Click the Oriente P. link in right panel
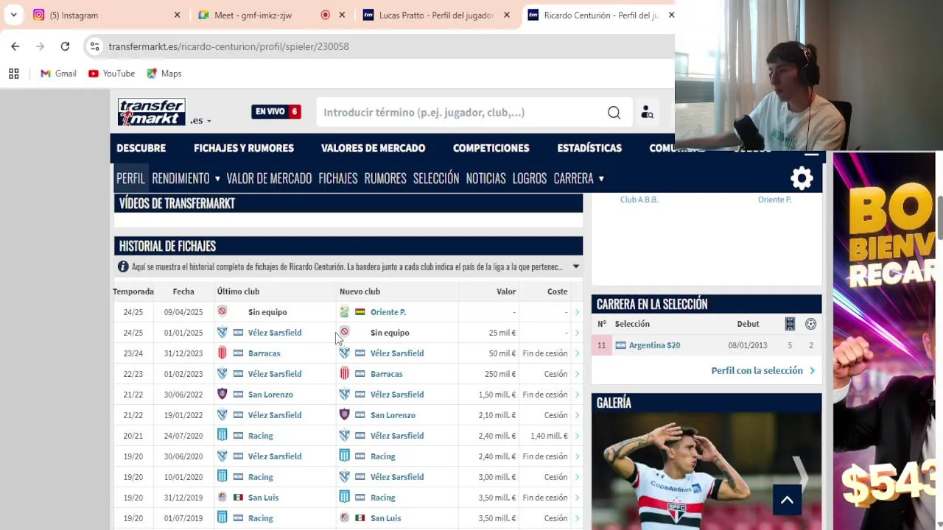The image size is (943, 530). [774, 199]
